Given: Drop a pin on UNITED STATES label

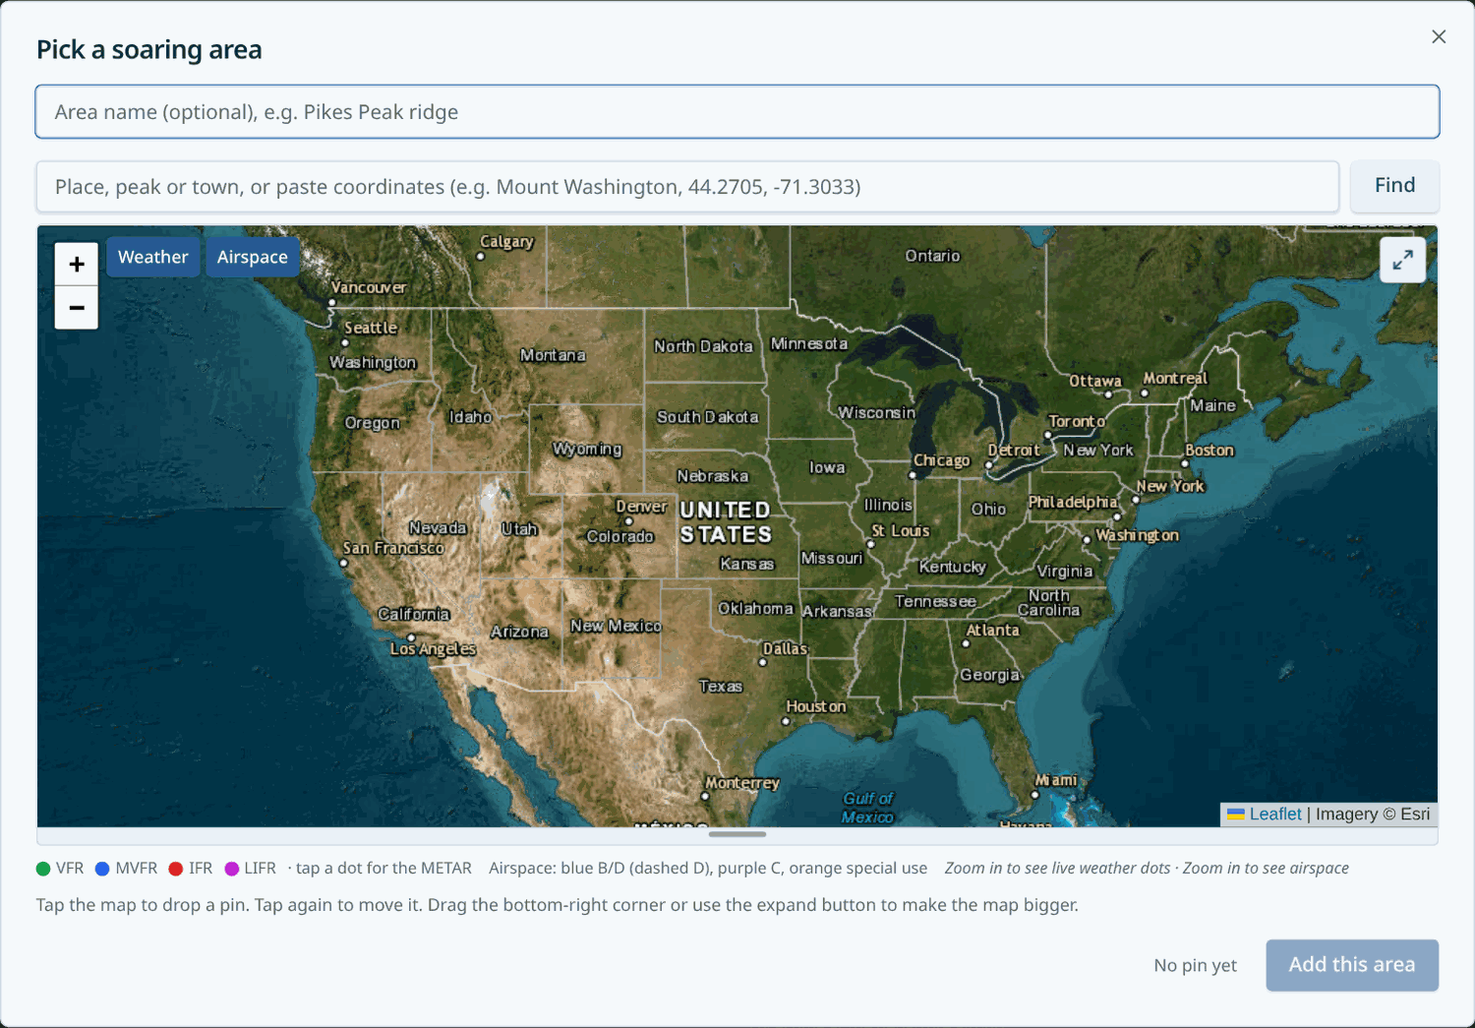Looking at the screenshot, I should pos(726,522).
